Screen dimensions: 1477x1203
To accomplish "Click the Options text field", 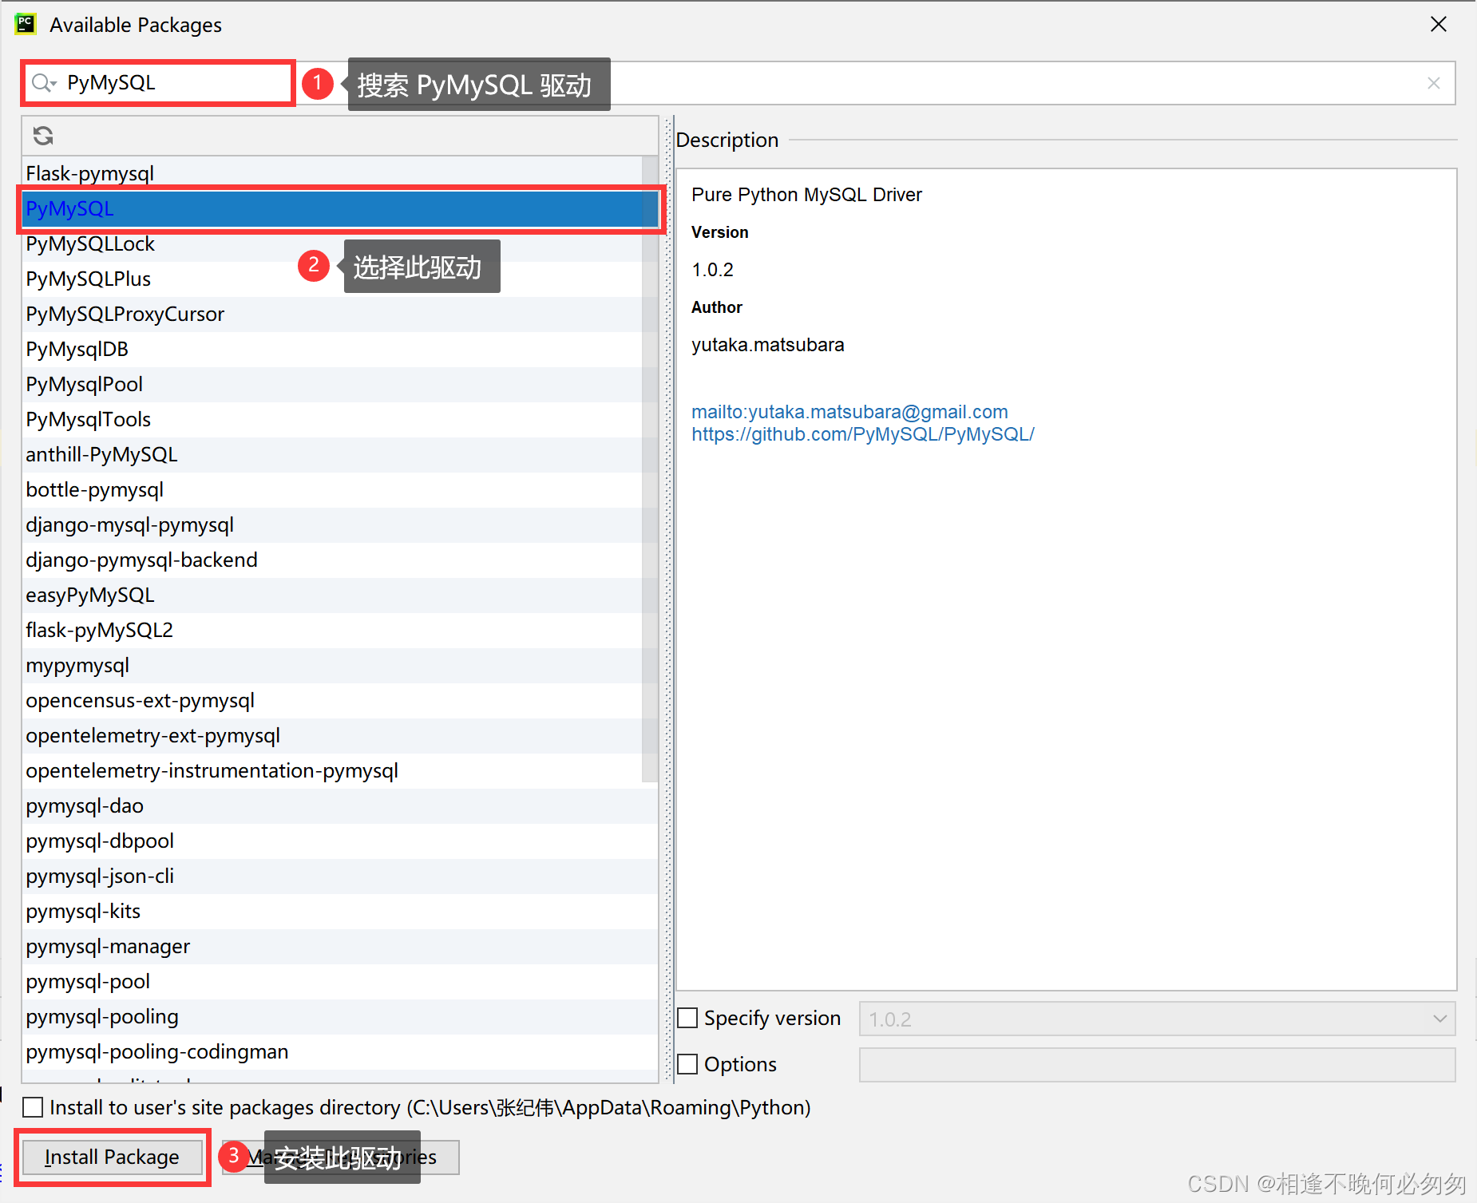I will coord(1157,1065).
